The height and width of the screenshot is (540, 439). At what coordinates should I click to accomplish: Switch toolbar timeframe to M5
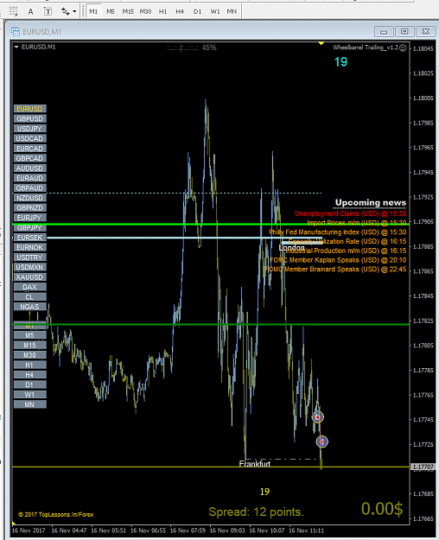coord(111,11)
